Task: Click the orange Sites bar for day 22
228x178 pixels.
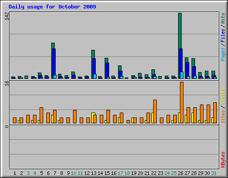Action: pyautogui.click(x=155, y=111)
